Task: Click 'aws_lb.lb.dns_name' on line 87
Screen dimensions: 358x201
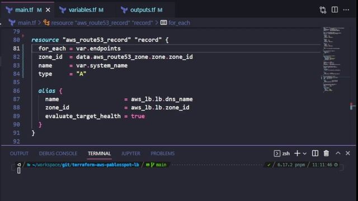Action: (x=162, y=99)
